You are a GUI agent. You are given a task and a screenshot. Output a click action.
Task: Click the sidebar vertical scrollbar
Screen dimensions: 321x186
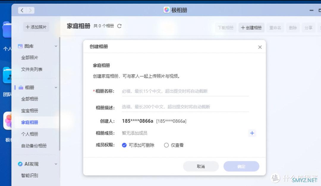[59, 94]
